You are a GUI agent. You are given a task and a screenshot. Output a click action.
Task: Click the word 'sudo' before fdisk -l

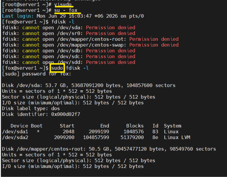[57, 68]
